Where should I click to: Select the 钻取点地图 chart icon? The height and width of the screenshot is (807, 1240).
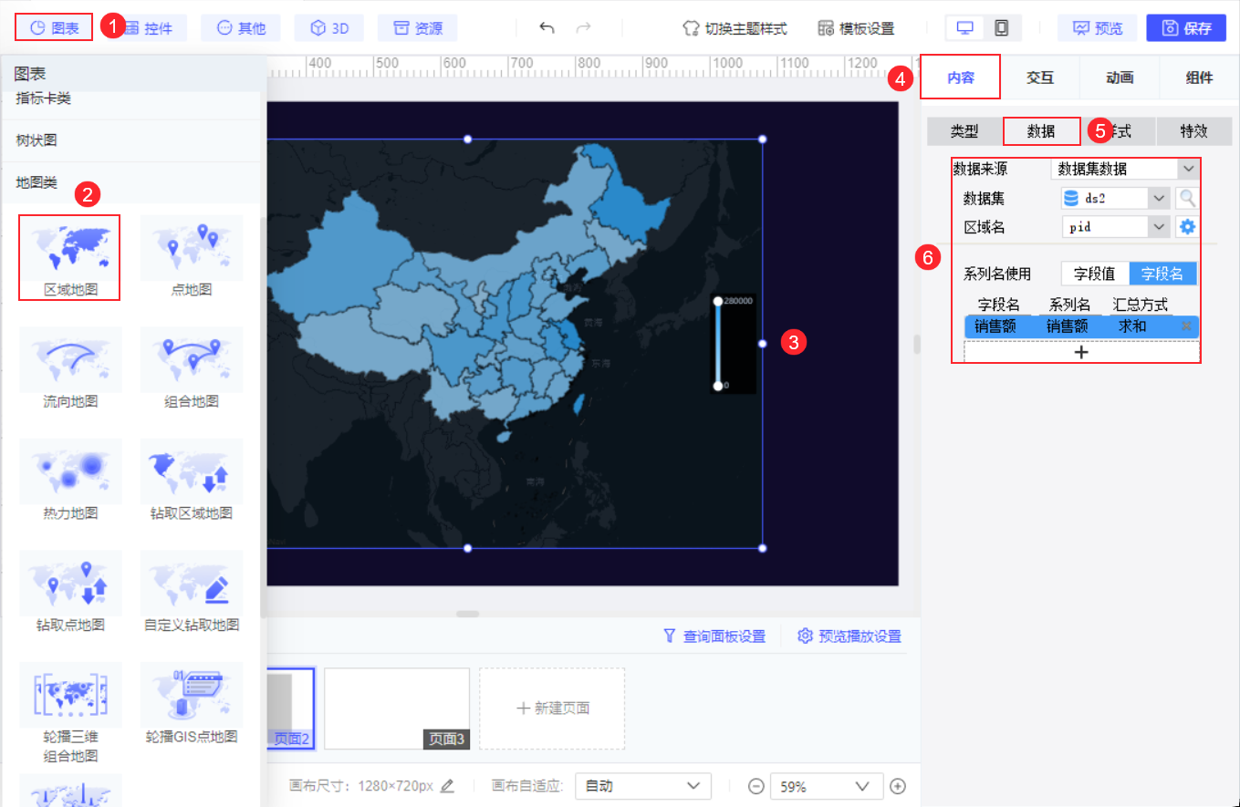point(70,584)
